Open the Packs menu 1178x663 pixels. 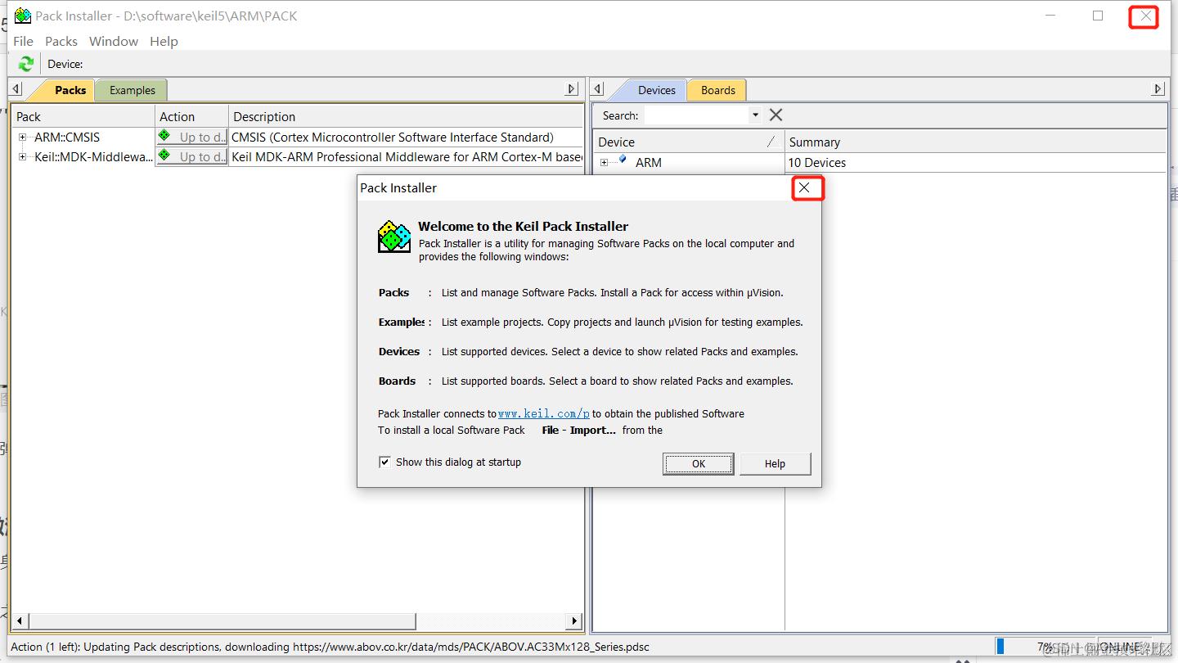click(x=61, y=41)
